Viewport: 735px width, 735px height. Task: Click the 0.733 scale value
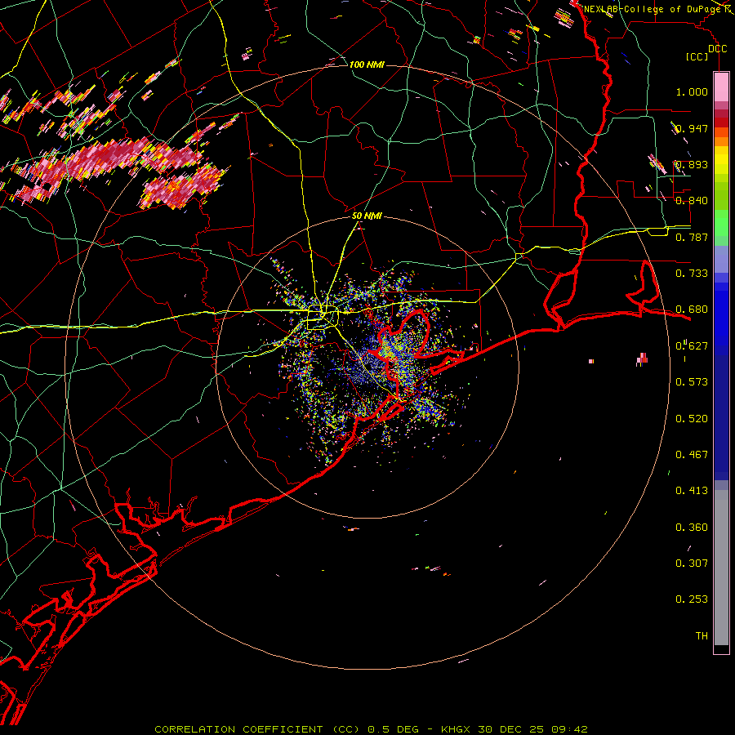pos(692,274)
